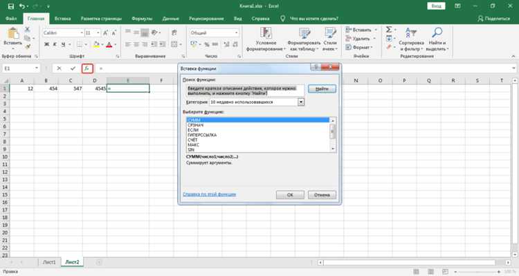This screenshot has width=519, height=276.
Task: Click the align left icon
Action: (128, 44)
